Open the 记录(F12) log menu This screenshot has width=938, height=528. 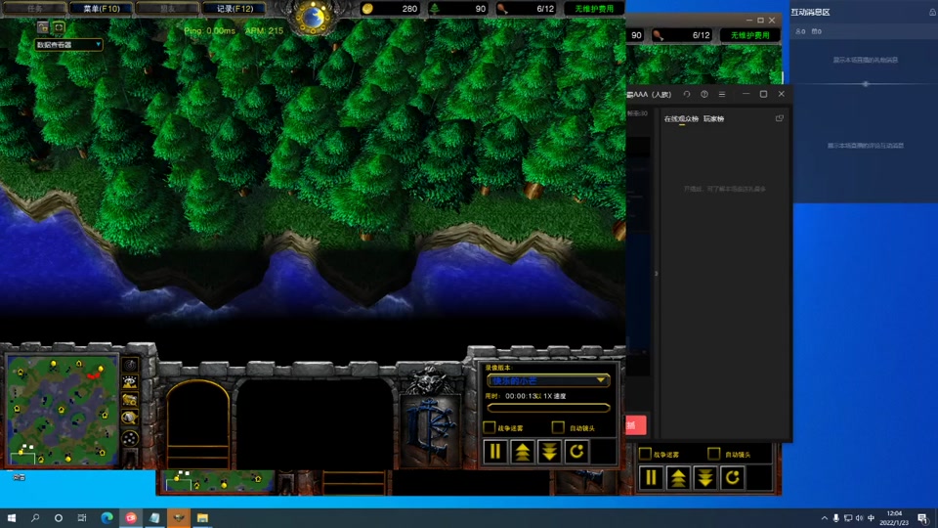click(x=234, y=9)
